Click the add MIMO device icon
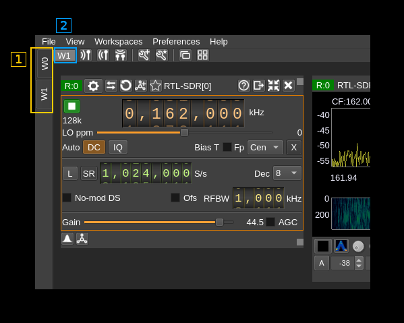 pos(120,55)
